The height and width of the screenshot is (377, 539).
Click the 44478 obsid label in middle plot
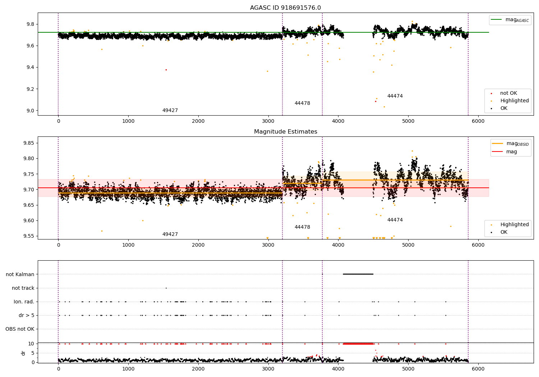pyautogui.click(x=302, y=227)
